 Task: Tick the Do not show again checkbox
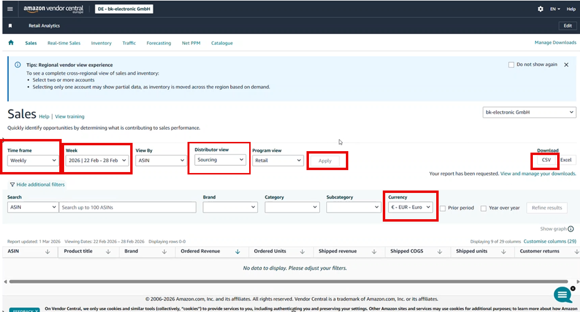coord(511,65)
